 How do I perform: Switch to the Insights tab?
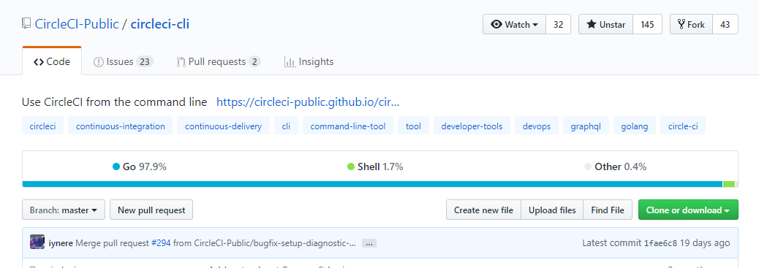309,62
